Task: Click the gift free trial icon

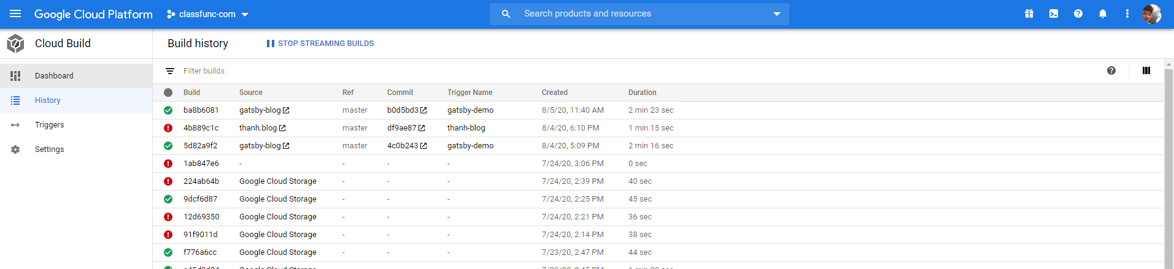Action: (1029, 13)
